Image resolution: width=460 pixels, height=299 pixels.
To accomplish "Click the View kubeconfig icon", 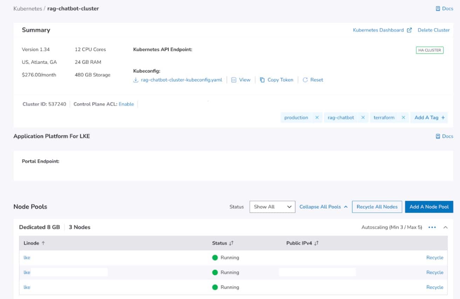I will click(x=234, y=80).
